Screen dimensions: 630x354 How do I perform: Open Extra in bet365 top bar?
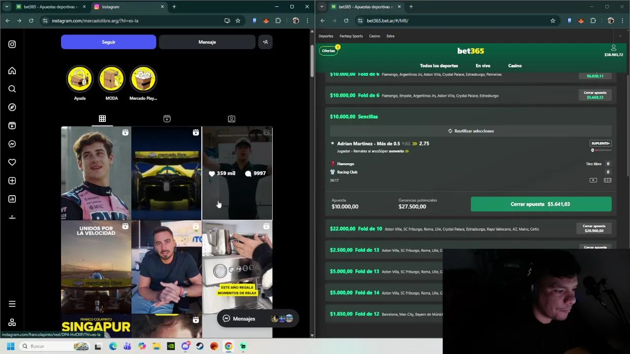390,36
